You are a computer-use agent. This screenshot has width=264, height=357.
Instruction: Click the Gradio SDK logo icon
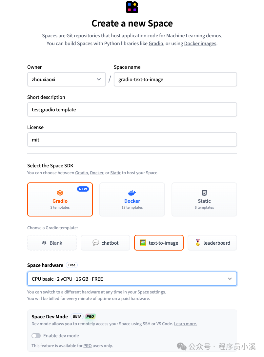pos(60,193)
